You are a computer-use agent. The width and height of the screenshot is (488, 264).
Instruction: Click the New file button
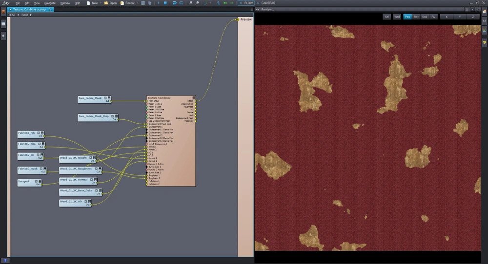tap(92, 3)
